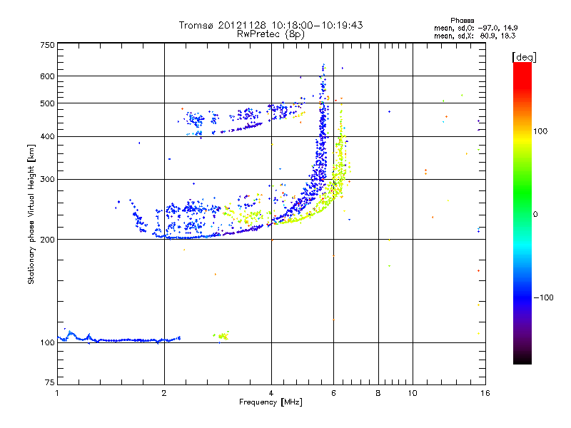Screen dimensions: 571x428
Task: Click the plot title 'Tromsø 20121128 10:18:00-10:19:43'
Action: 271,25
